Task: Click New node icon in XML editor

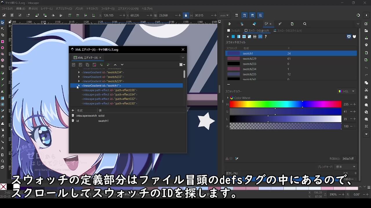Action: tap(74, 65)
